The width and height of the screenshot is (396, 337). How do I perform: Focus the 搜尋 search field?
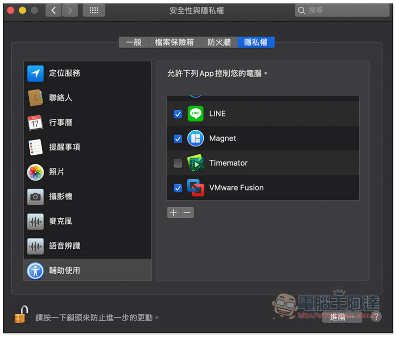[342, 10]
